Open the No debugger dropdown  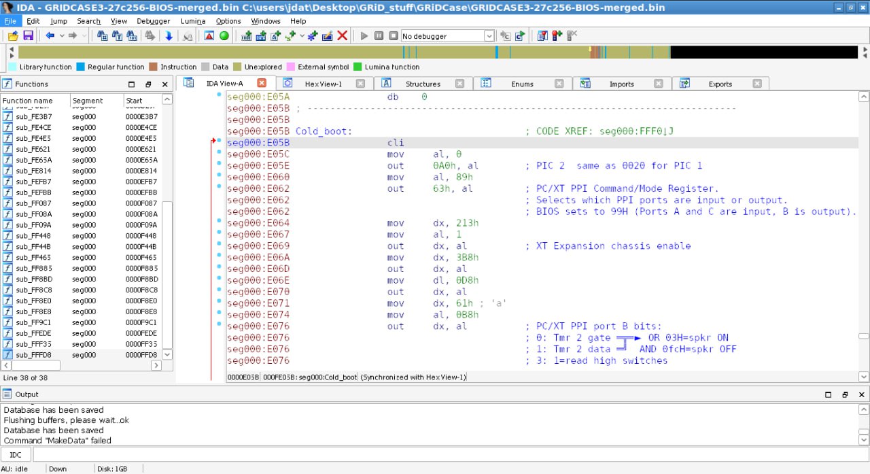pyautogui.click(x=489, y=35)
